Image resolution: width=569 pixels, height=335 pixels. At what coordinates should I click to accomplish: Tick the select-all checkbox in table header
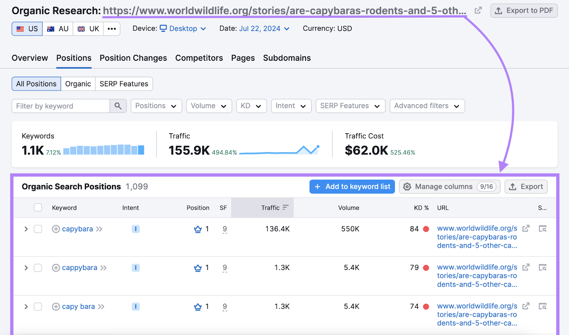tap(38, 207)
